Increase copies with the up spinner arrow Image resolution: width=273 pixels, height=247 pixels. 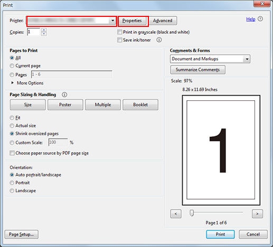[x=44, y=30]
